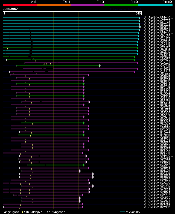The height and width of the screenshot is (214, 175).
Task: Click yellow gap marker under B9T1D4 alignment
Action: click(33, 172)
